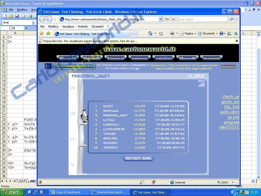Open the File menu in Internet Explorer
261x196 pixels.
(x=42, y=27)
